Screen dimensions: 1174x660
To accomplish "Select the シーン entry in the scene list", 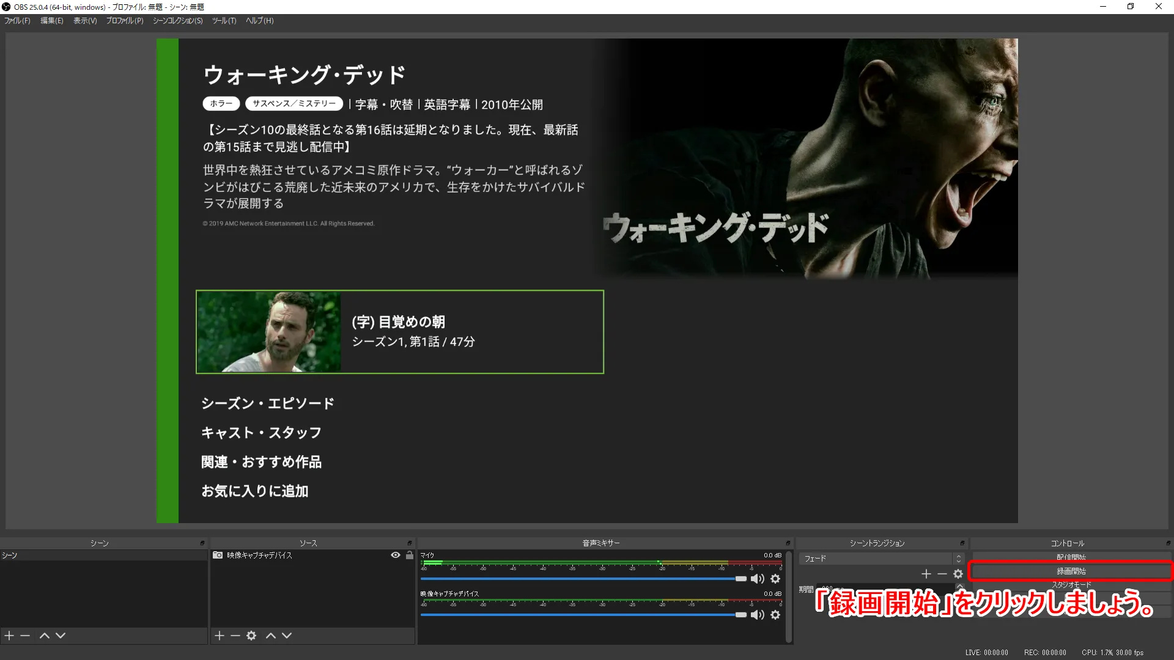I will point(104,555).
